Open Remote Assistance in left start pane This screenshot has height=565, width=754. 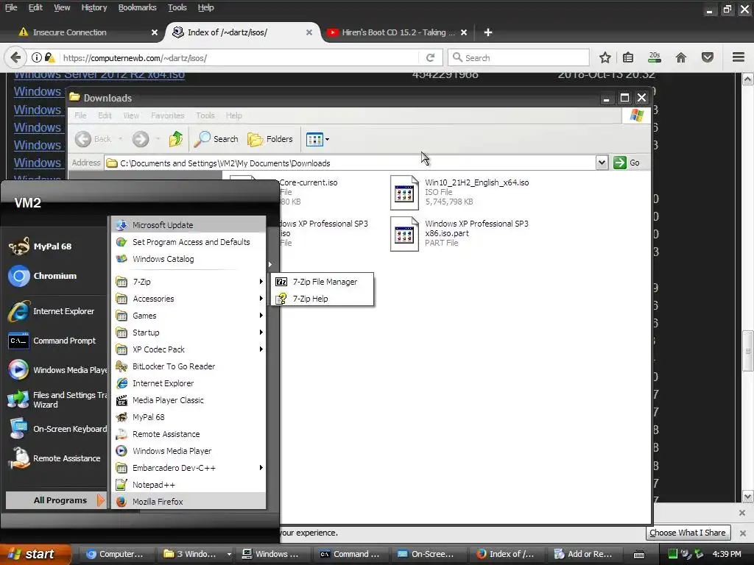pyautogui.click(x=53, y=458)
